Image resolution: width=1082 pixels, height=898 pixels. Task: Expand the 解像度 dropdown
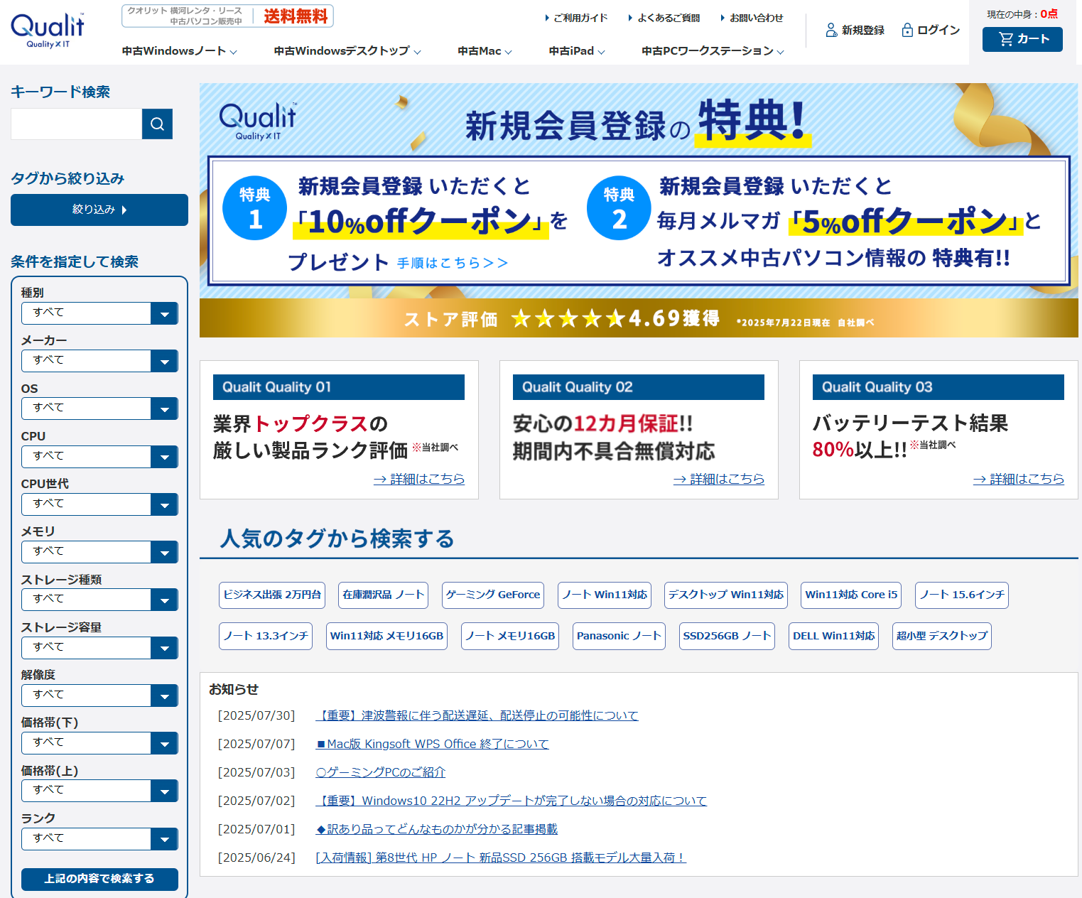point(99,696)
